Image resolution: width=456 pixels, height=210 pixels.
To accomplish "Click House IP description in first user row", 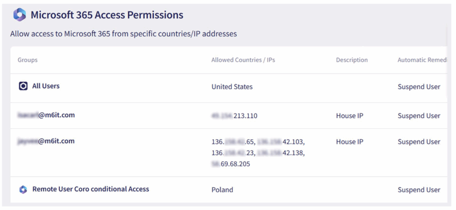I will point(350,116).
